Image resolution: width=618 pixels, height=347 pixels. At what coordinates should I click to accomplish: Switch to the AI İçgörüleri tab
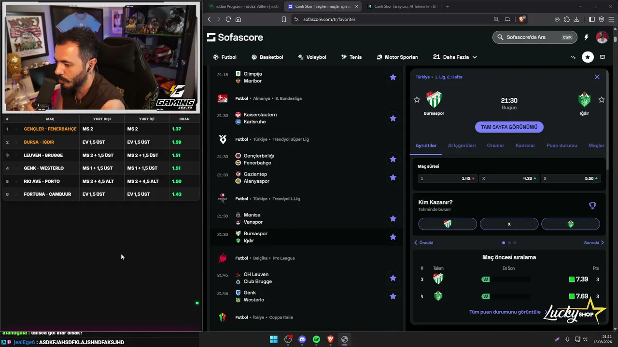462,146
